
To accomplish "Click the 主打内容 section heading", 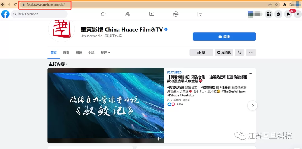I will tap(56, 64).
